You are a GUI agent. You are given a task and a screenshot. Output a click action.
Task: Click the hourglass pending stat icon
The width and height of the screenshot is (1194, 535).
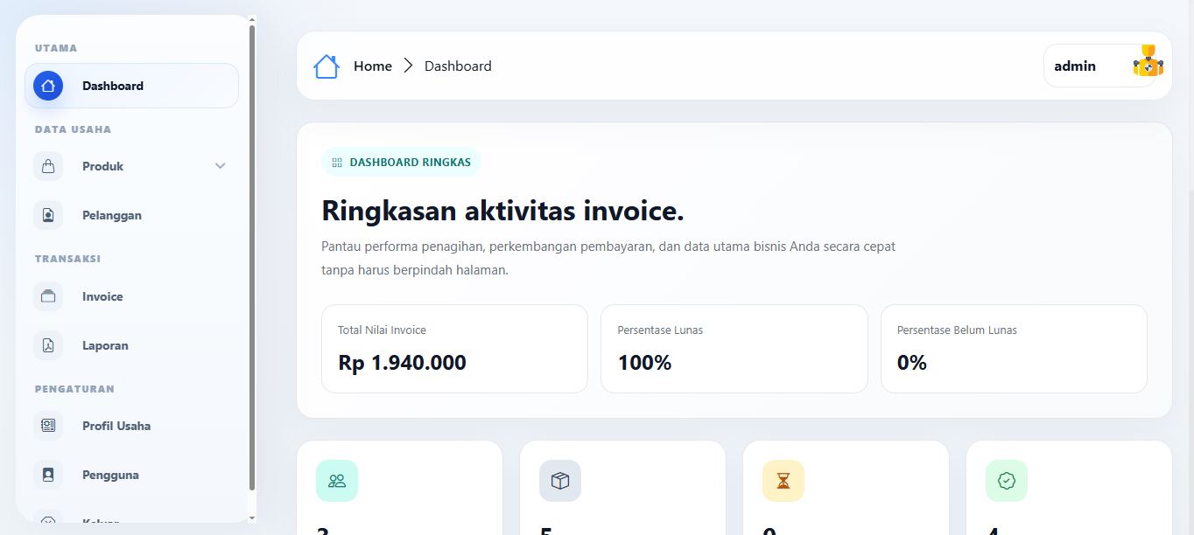click(x=783, y=481)
